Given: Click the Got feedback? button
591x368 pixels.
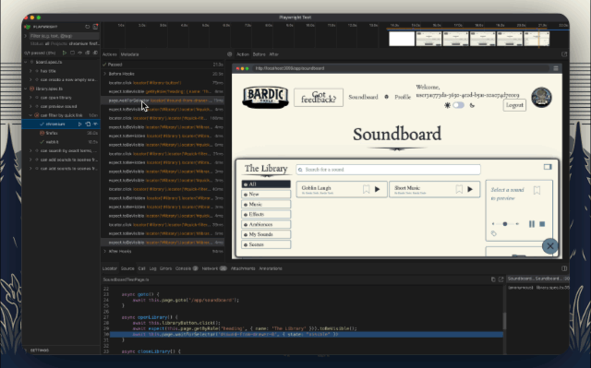Looking at the screenshot, I should 319,98.
